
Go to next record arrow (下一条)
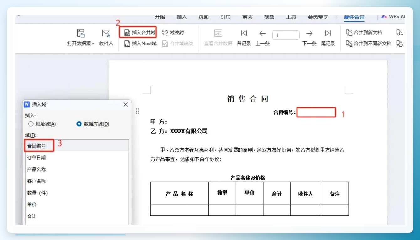(309, 33)
